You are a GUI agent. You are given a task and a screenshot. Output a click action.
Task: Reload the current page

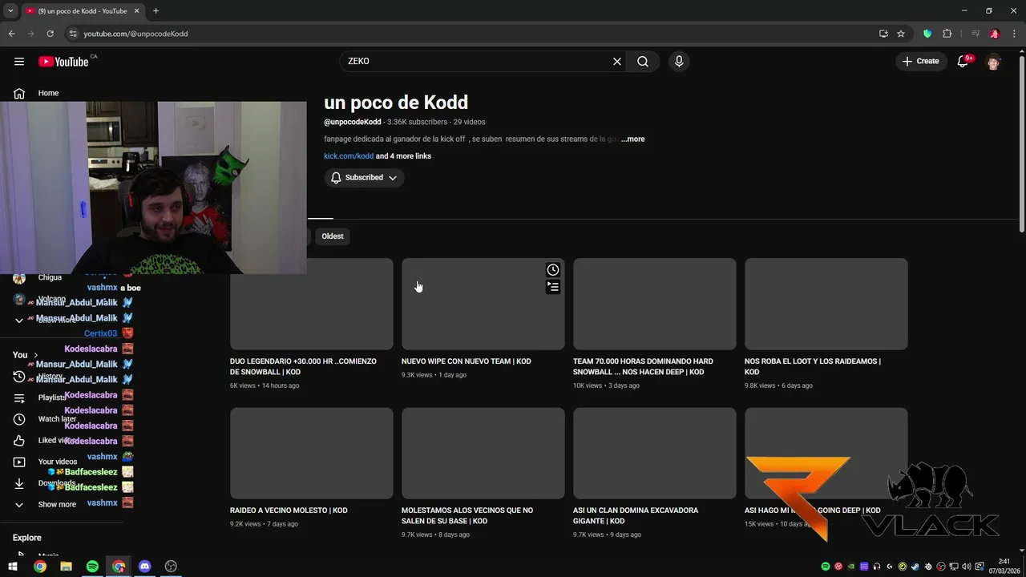coord(50,34)
